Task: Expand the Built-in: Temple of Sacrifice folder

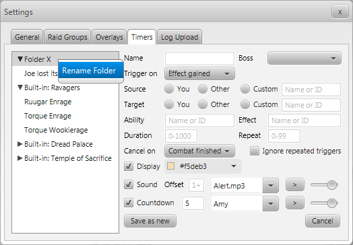Action: (20, 158)
